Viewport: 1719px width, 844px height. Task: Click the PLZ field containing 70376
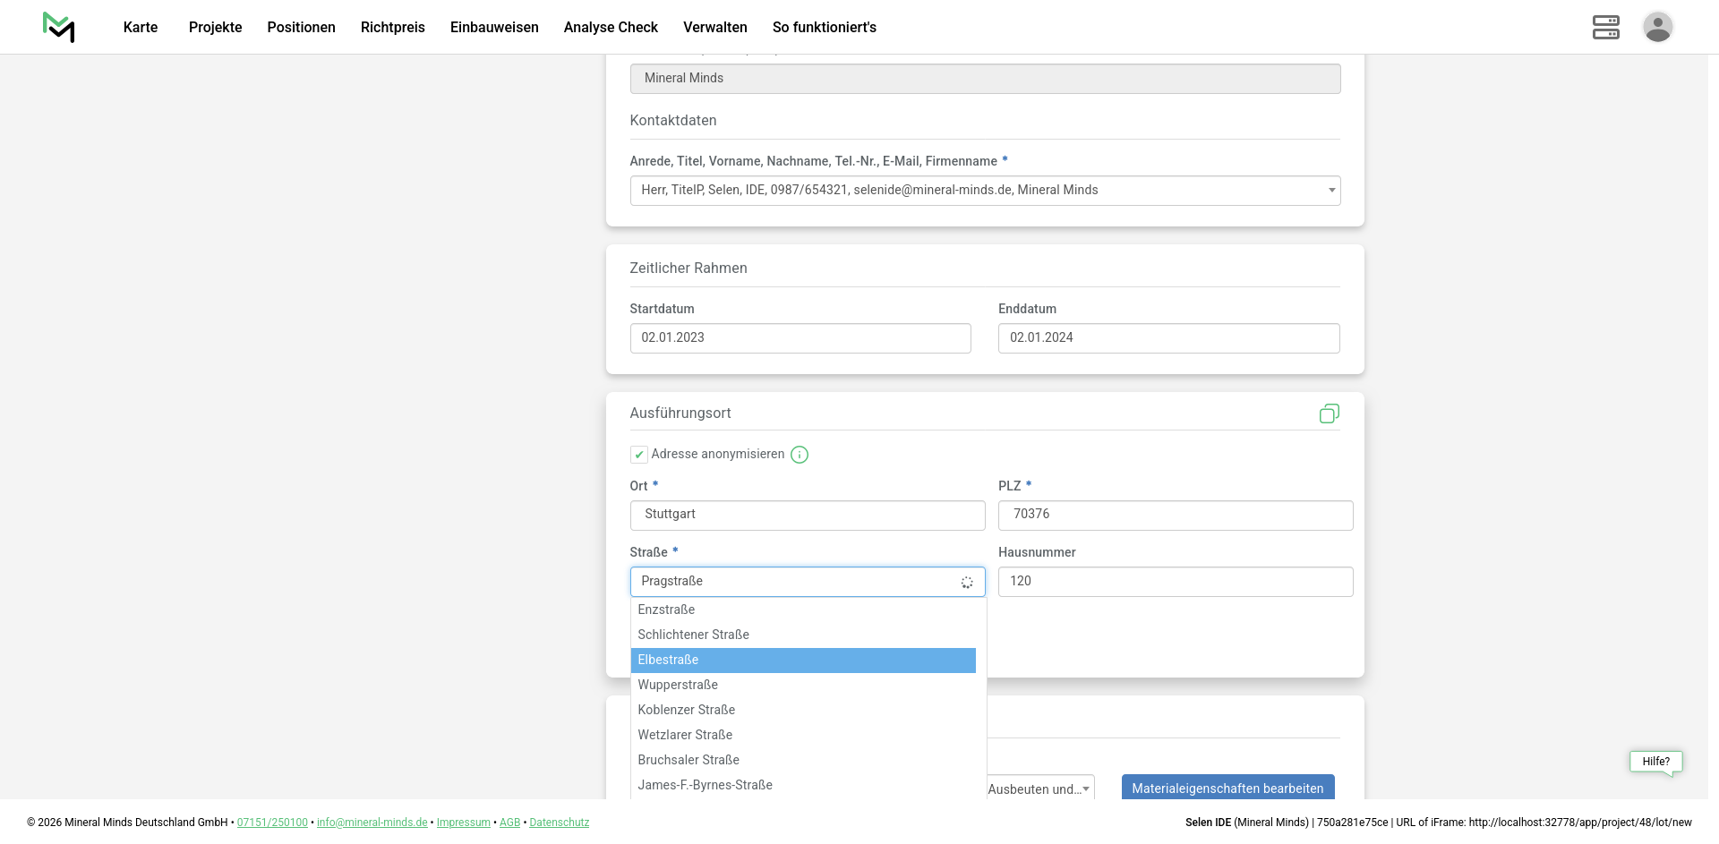tap(1175, 515)
